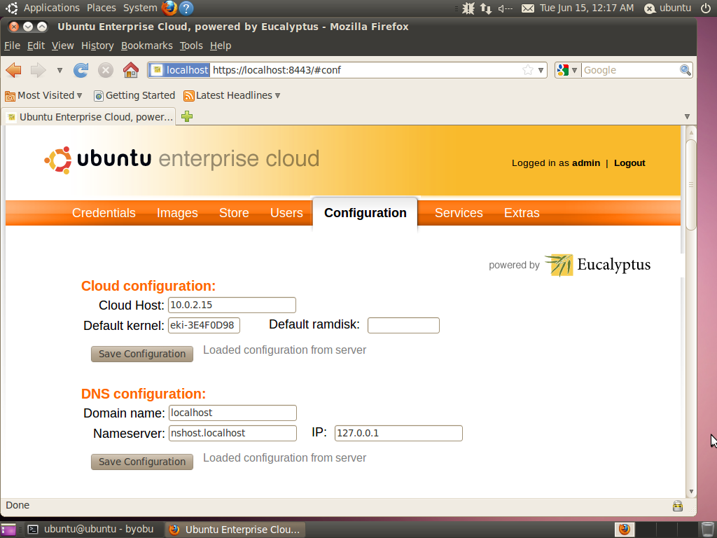Open a new tab with the plus icon
Screen dimensions: 717x538
click(x=186, y=116)
